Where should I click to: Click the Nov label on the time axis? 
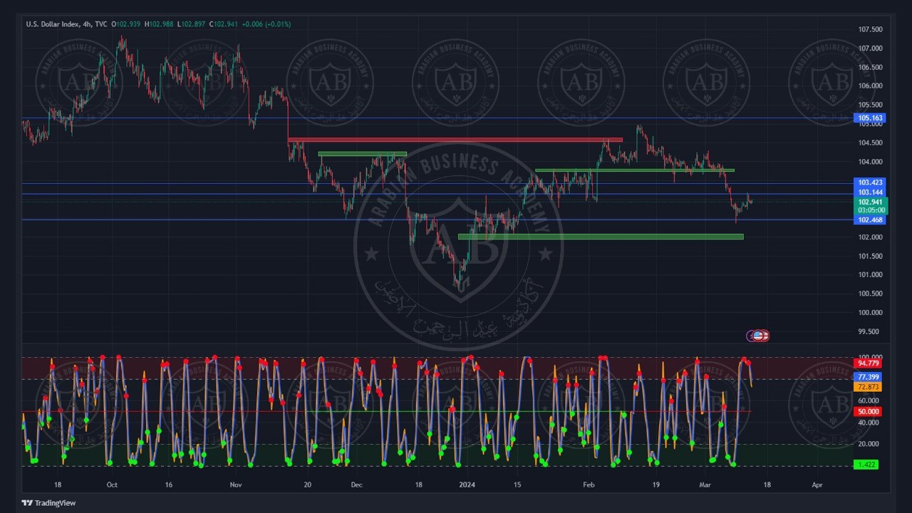point(236,484)
